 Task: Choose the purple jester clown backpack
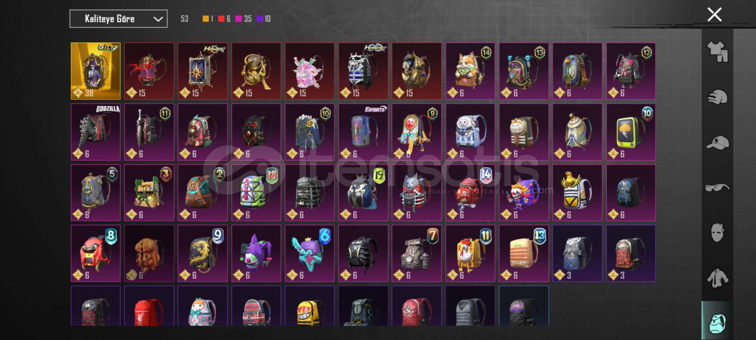click(x=256, y=253)
